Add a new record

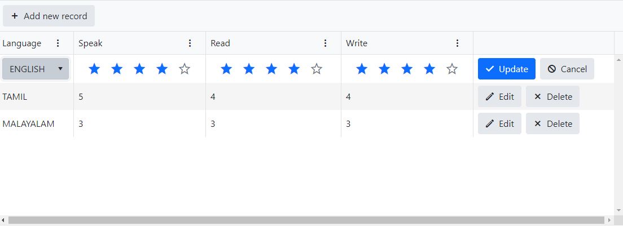tap(49, 16)
